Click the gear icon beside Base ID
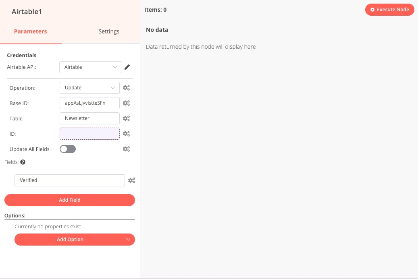The width and height of the screenshot is (418, 279). (x=126, y=103)
